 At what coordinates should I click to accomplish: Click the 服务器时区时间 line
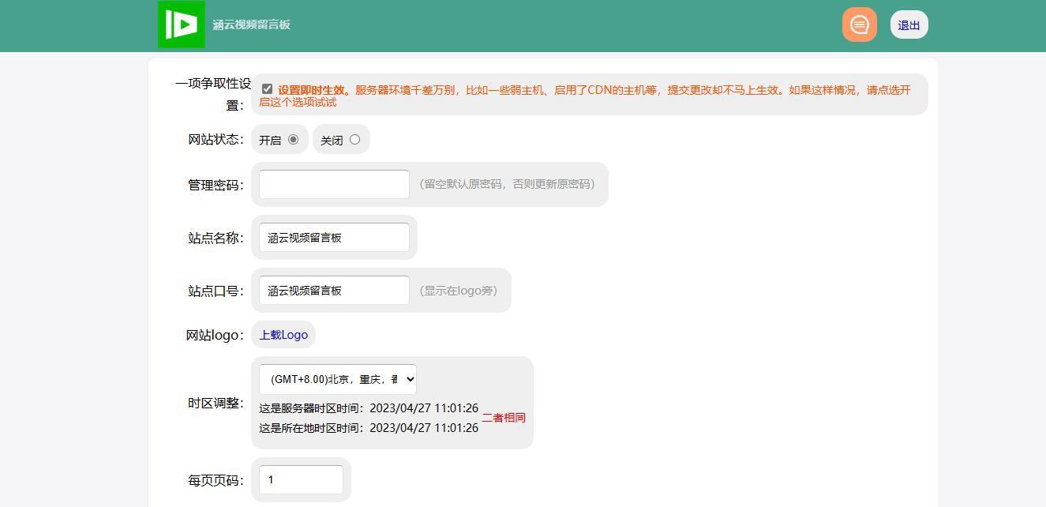click(368, 408)
